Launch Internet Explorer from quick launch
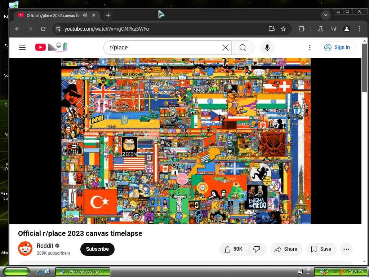The width and height of the screenshot is (369, 277). (x=39, y=272)
